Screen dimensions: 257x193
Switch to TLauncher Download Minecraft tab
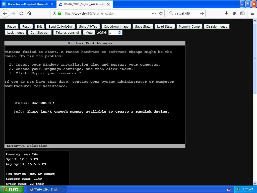[28, 4]
